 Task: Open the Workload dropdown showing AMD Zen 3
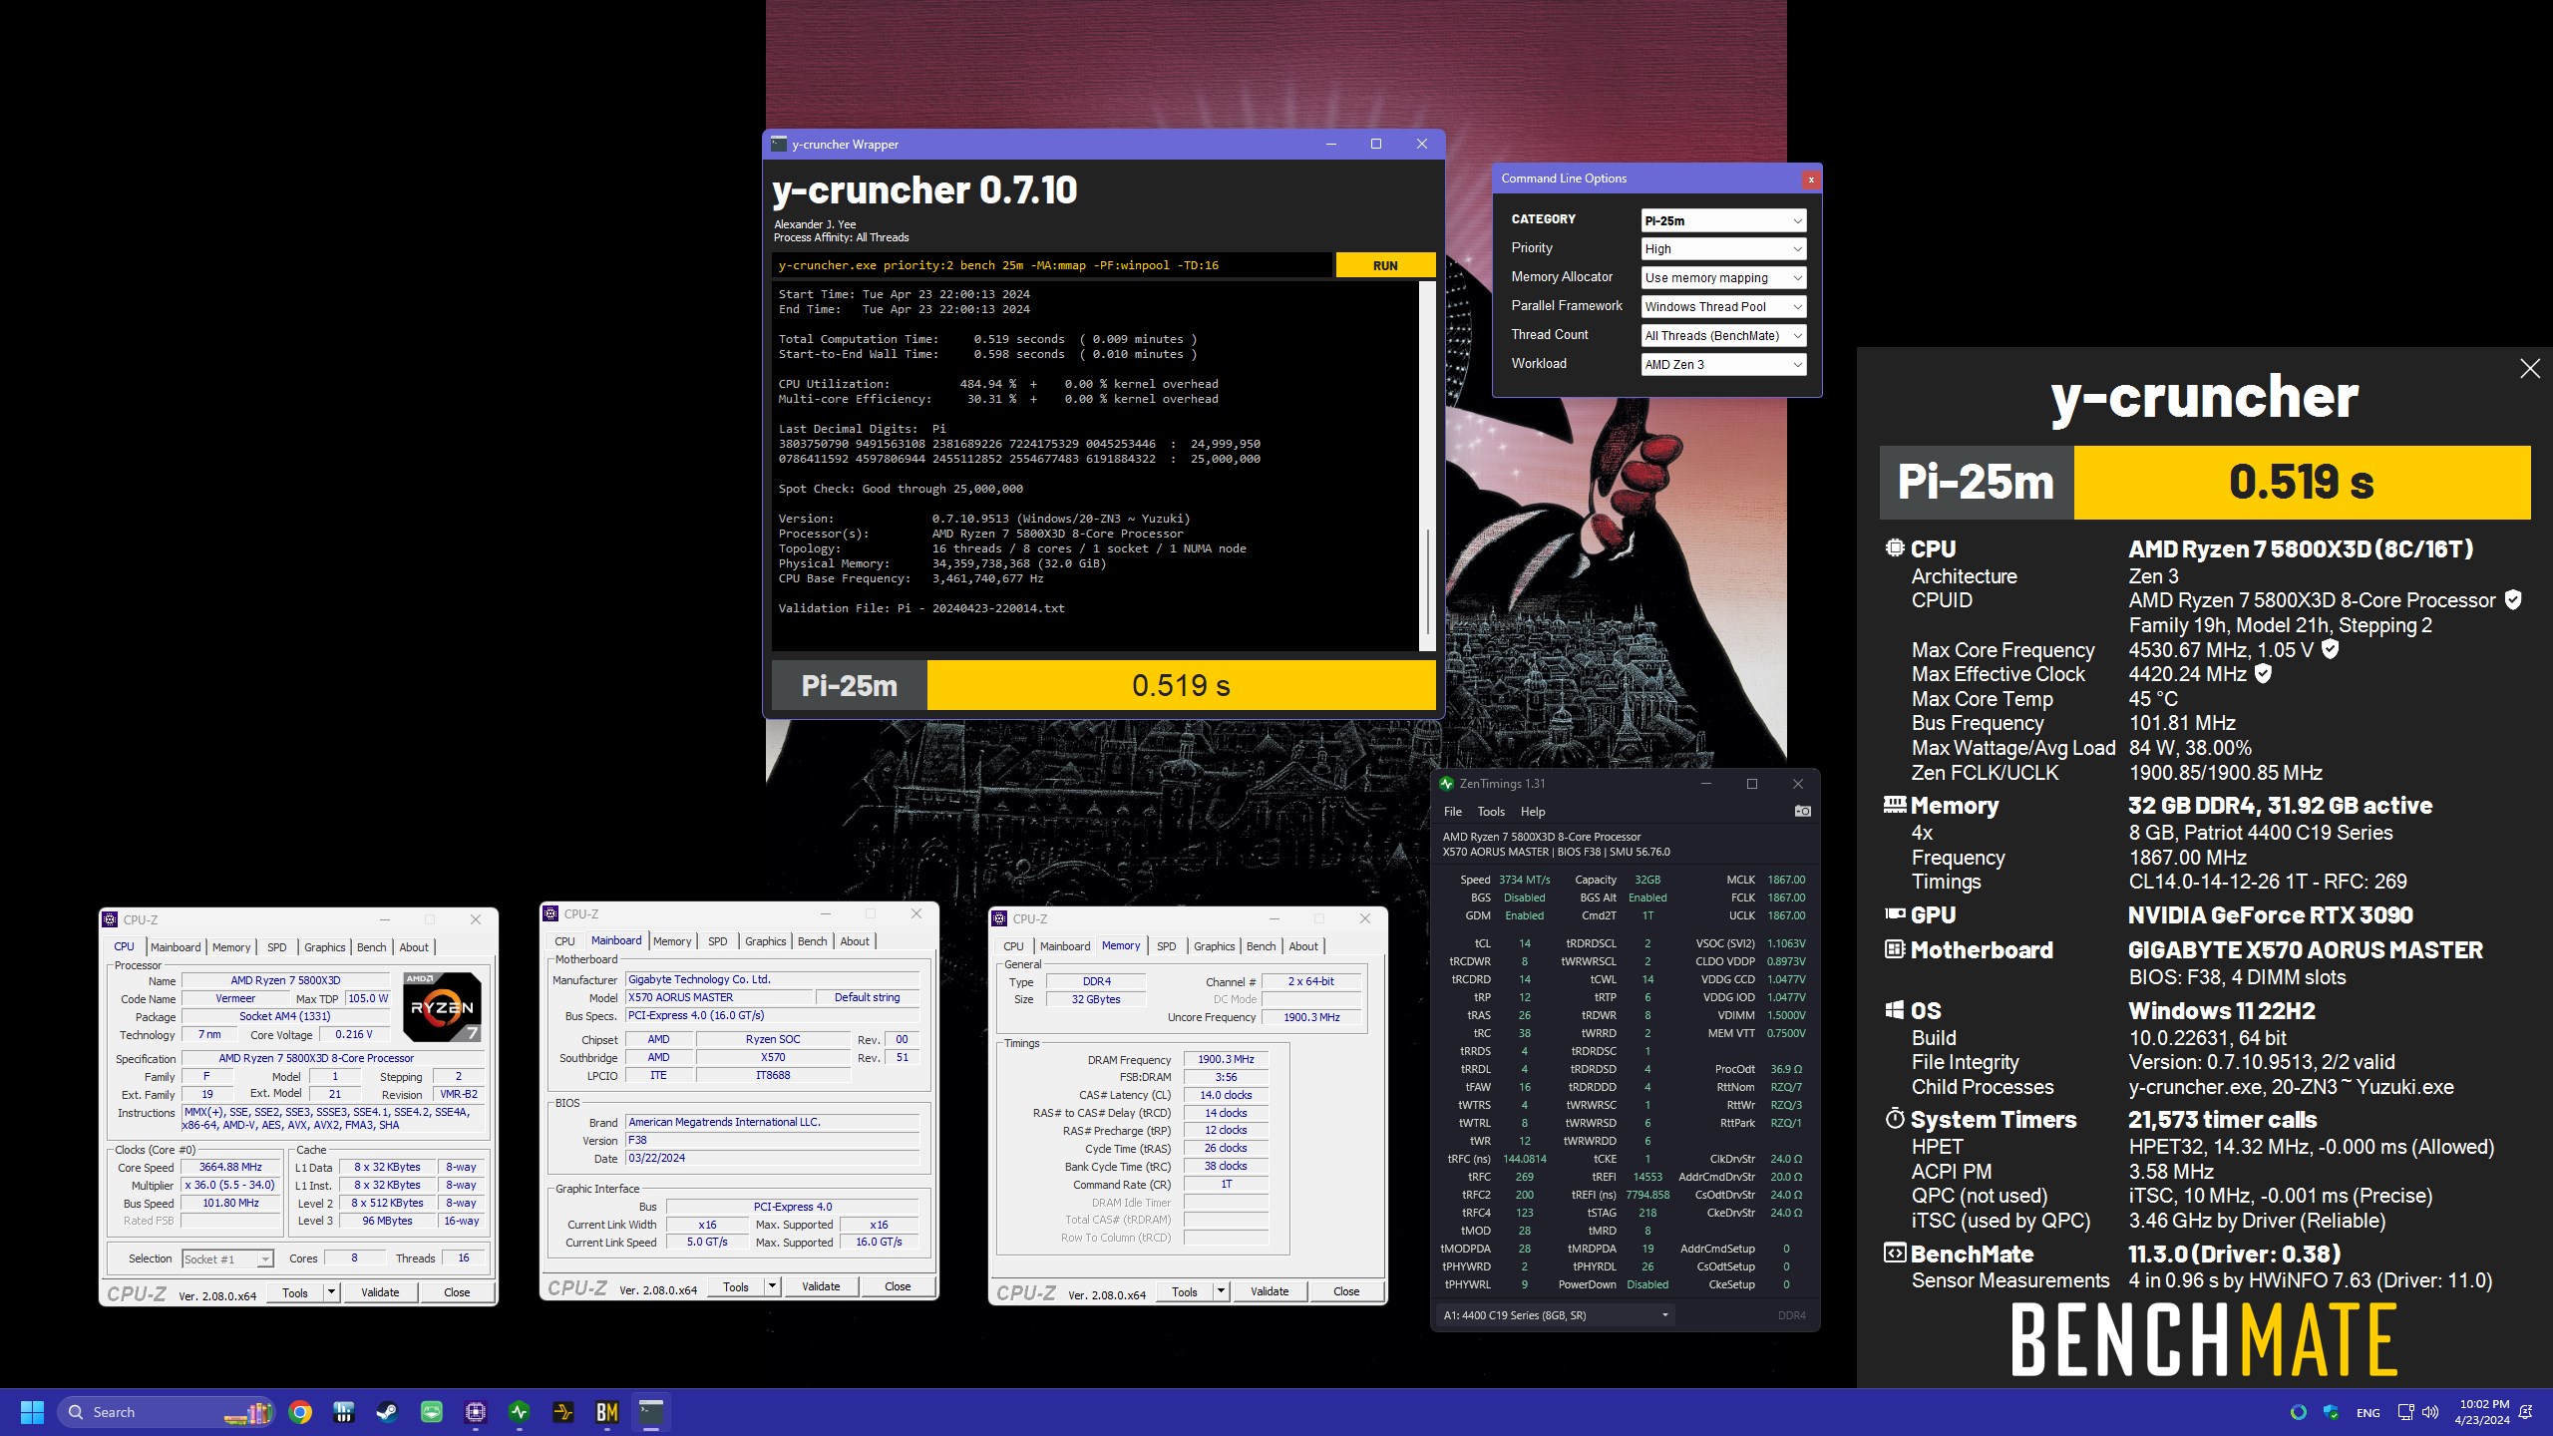pyautogui.click(x=1723, y=365)
